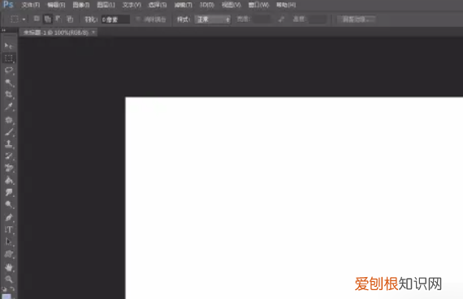
Task: Enable Add to Selection mode
Action: (x=48, y=19)
